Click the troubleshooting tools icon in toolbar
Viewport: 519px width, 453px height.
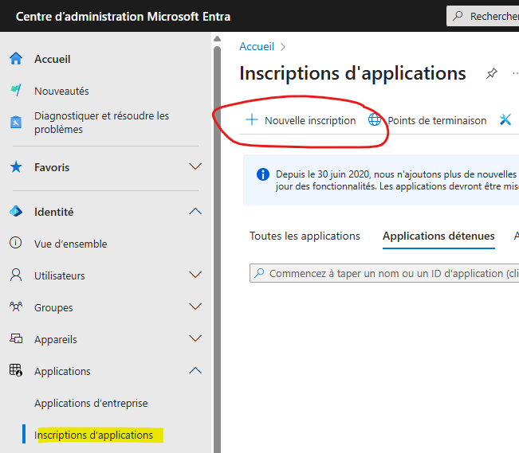505,119
